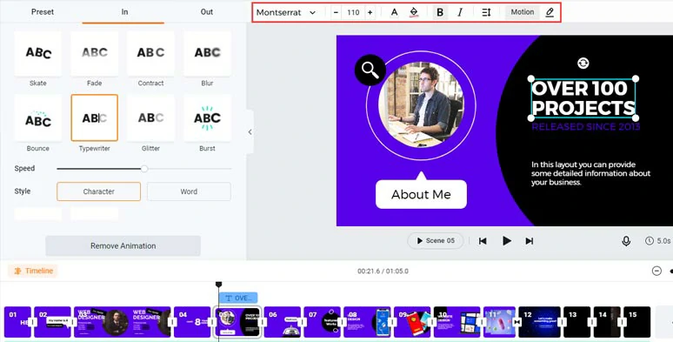The image size is (673, 342).
Task: Select the Character animation style
Action: click(99, 191)
